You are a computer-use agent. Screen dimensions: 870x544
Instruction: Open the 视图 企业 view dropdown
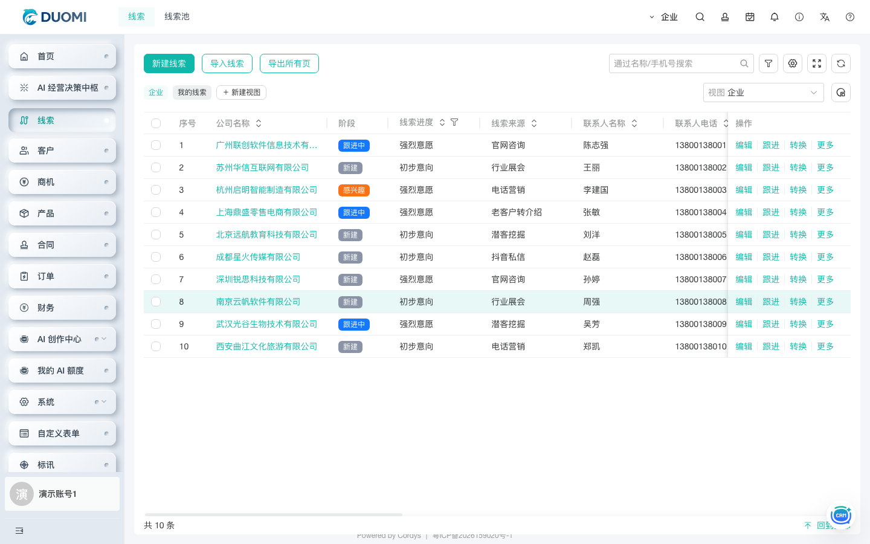pos(764,92)
